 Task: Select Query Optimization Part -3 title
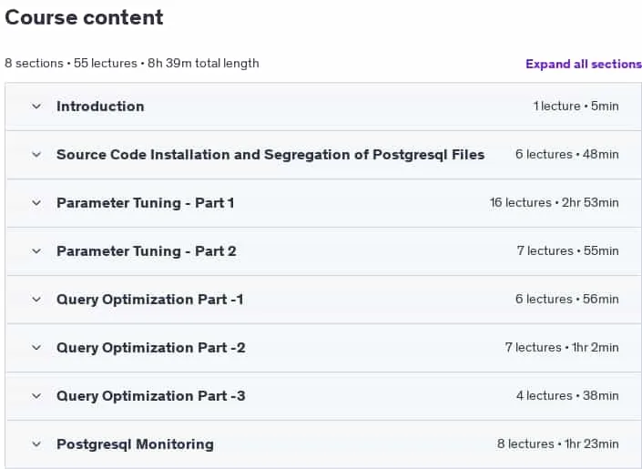(150, 396)
